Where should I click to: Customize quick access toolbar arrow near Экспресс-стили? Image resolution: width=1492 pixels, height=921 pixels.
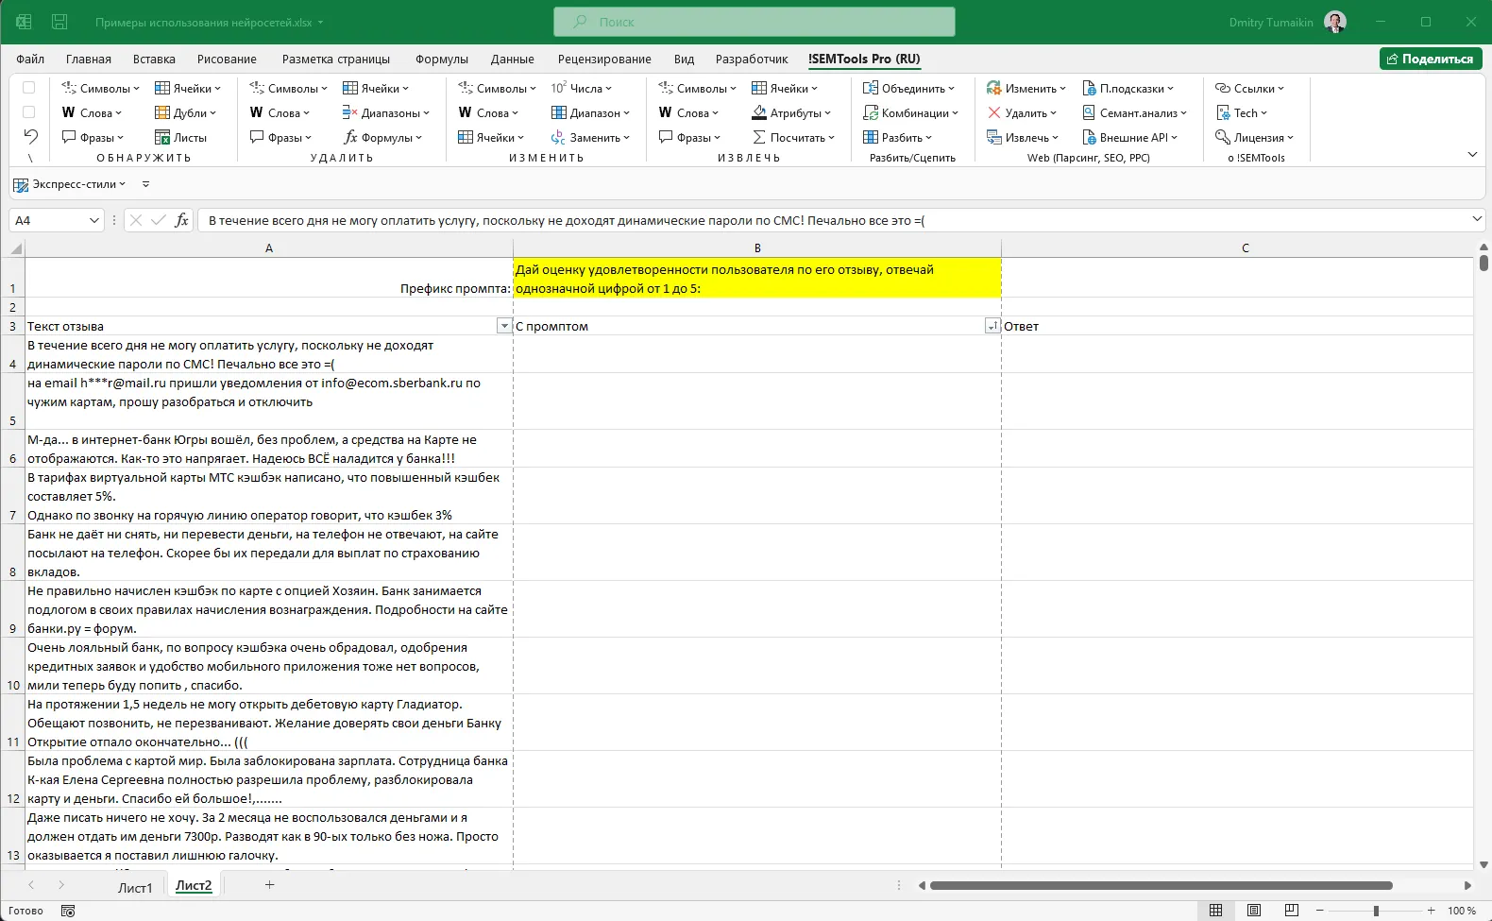coord(145,184)
